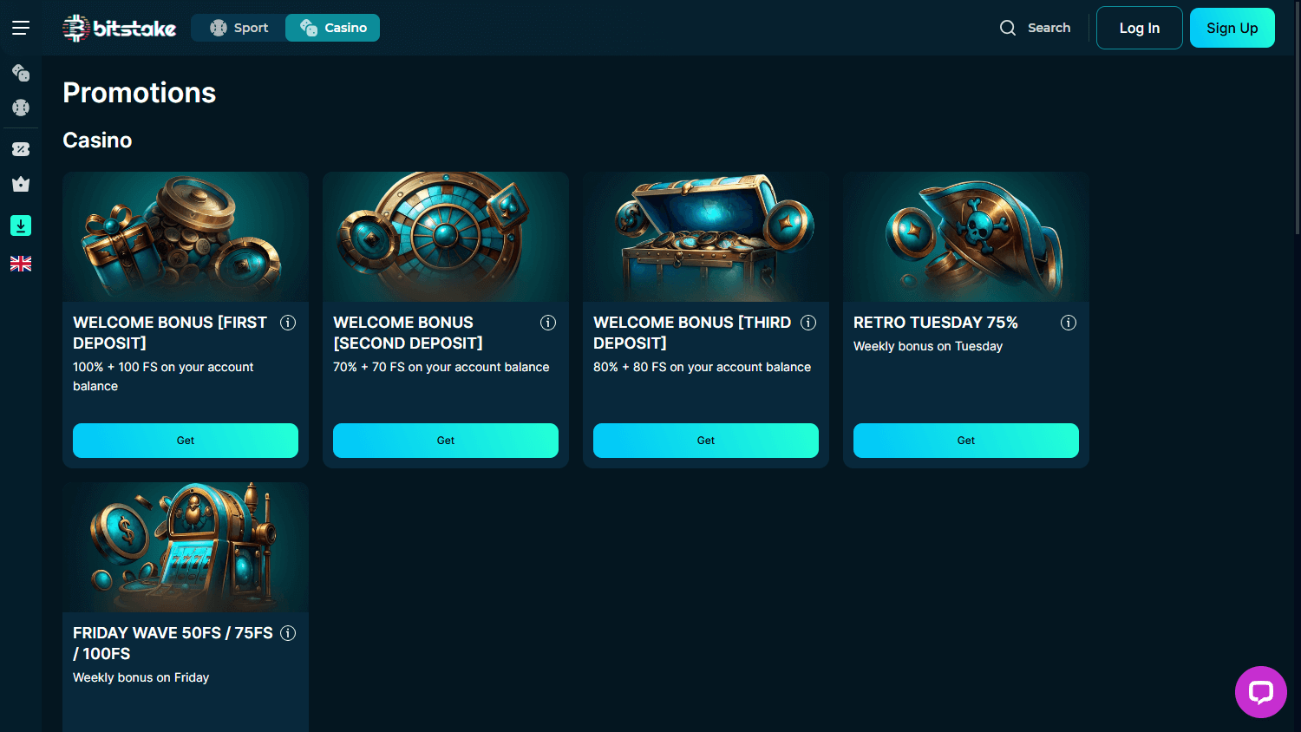Get the Retro Tuesday 75% bonus
The width and height of the screenshot is (1301, 732).
tap(965, 440)
